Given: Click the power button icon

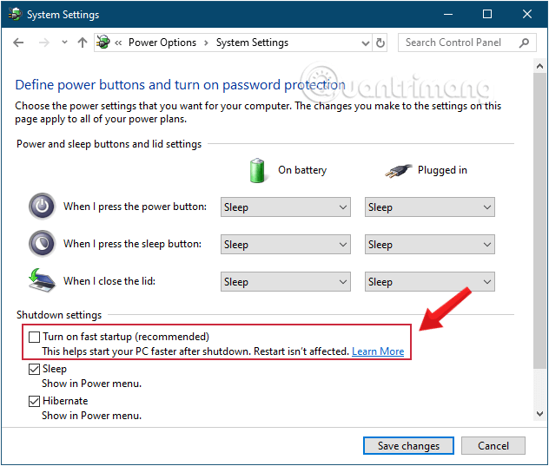Looking at the screenshot, I should click(x=42, y=206).
